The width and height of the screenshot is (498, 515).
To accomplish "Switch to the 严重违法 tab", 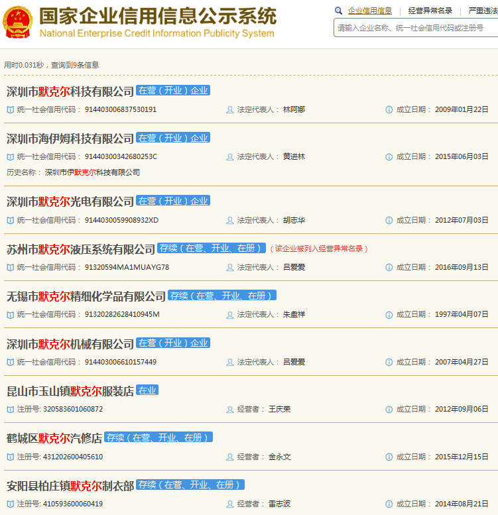I will pos(483,11).
